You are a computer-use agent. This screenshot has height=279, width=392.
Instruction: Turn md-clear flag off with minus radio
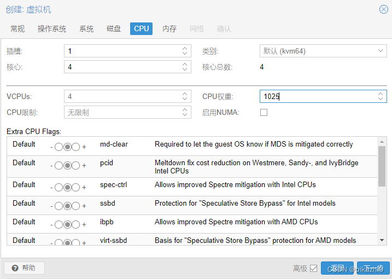(58, 147)
